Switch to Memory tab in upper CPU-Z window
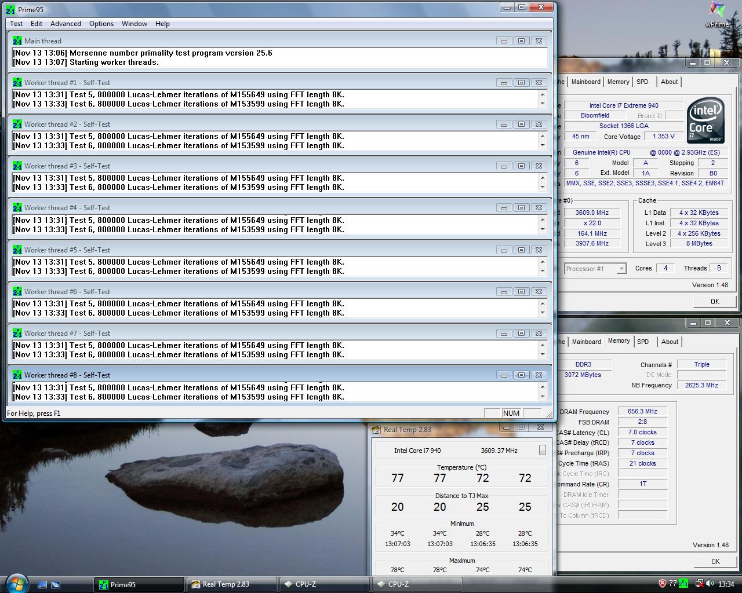742x593 pixels. pos(619,82)
